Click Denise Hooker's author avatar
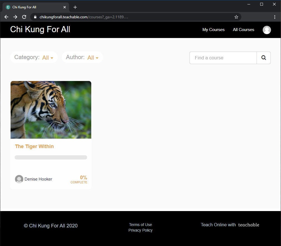This screenshot has width=281, height=246. pyautogui.click(x=19, y=179)
